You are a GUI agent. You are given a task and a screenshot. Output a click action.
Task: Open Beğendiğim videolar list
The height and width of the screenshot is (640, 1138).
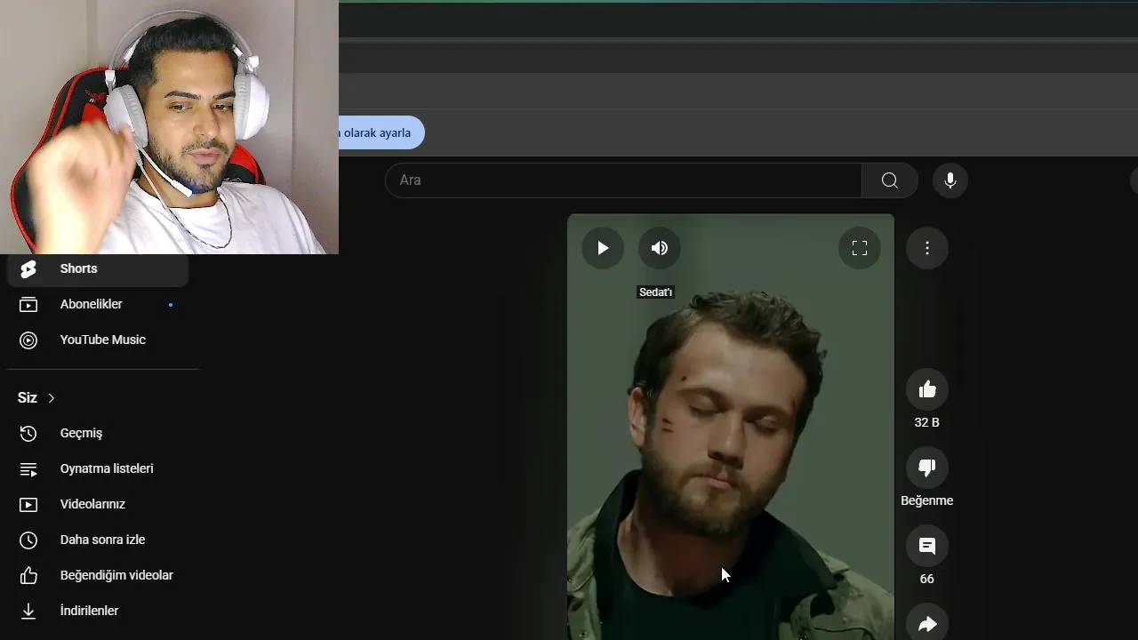[98, 575]
